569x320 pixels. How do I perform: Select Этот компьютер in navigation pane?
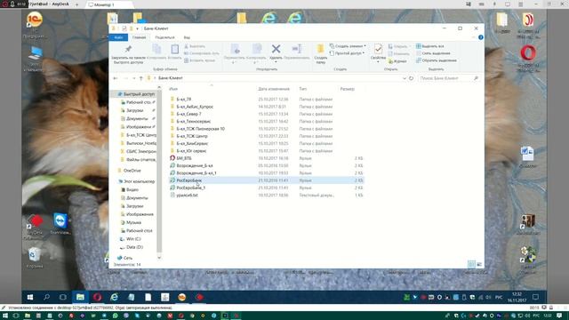pyautogui.click(x=139, y=181)
